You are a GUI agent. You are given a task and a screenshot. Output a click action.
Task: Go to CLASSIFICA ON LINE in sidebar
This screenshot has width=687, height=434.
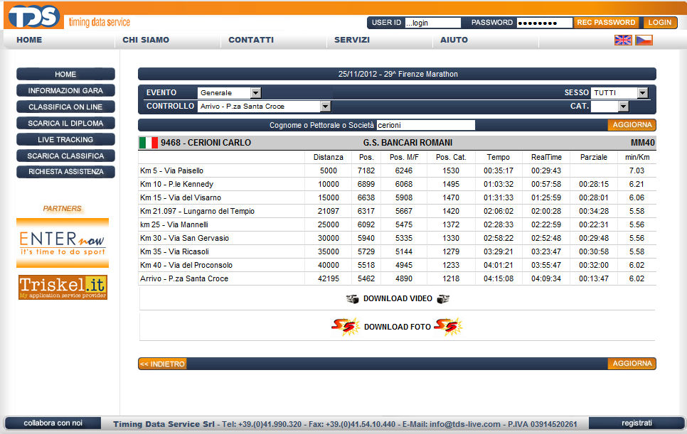click(65, 107)
